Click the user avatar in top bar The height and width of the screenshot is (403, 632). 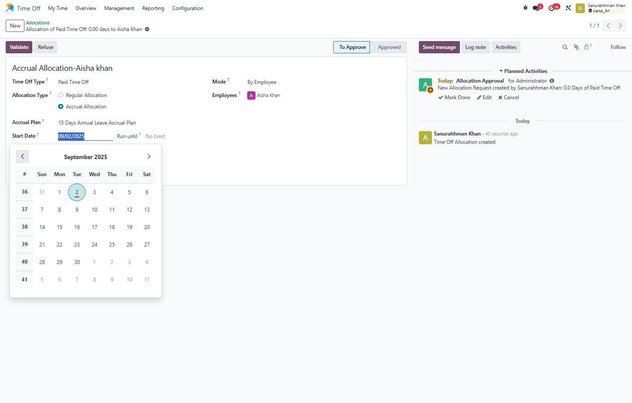580,8
